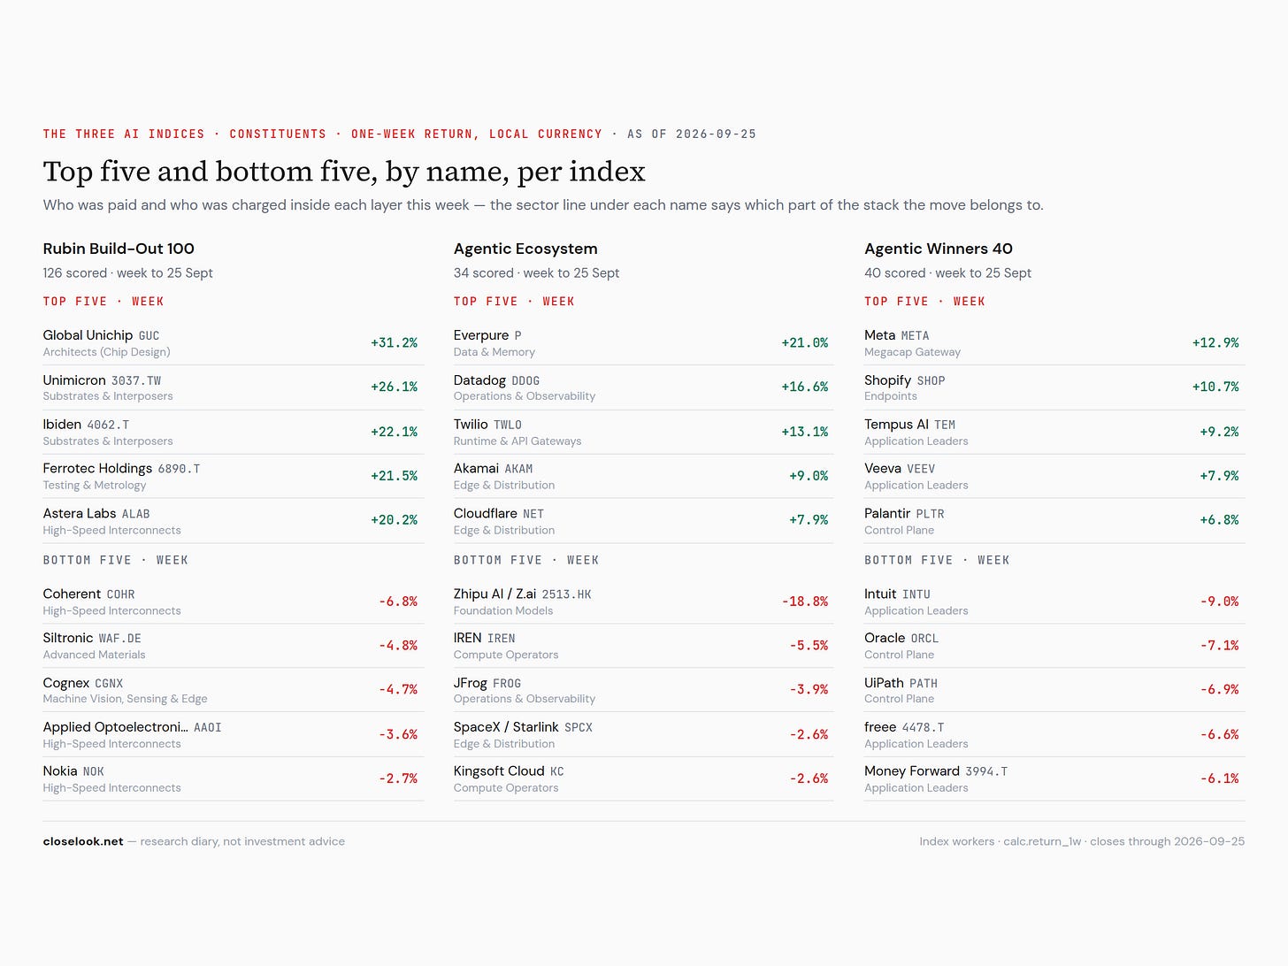Click the company name "Coherent"
1288x966 pixels.
tap(73, 594)
